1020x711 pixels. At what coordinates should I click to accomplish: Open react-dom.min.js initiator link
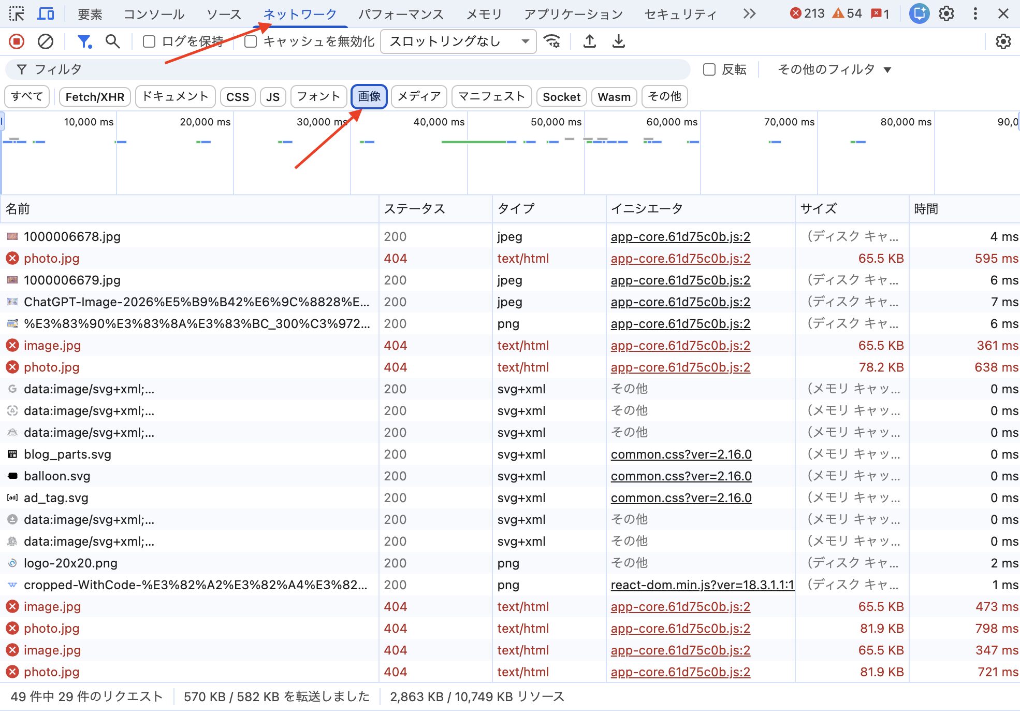click(x=702, y=585)
